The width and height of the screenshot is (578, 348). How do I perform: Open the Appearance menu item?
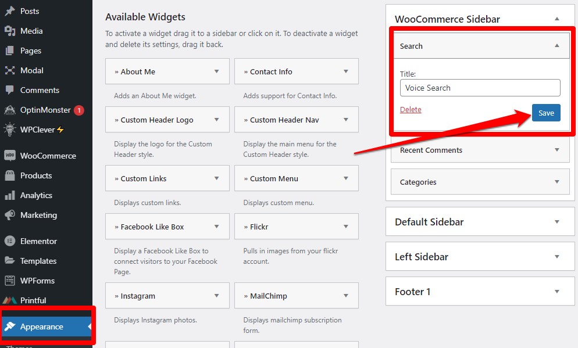[42, 327]
